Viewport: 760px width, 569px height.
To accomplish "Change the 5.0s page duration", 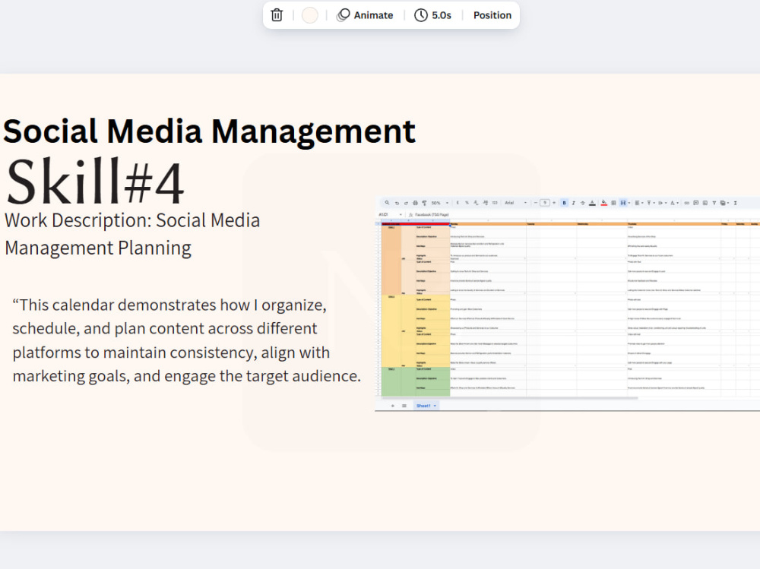I will tap(433, 15).
